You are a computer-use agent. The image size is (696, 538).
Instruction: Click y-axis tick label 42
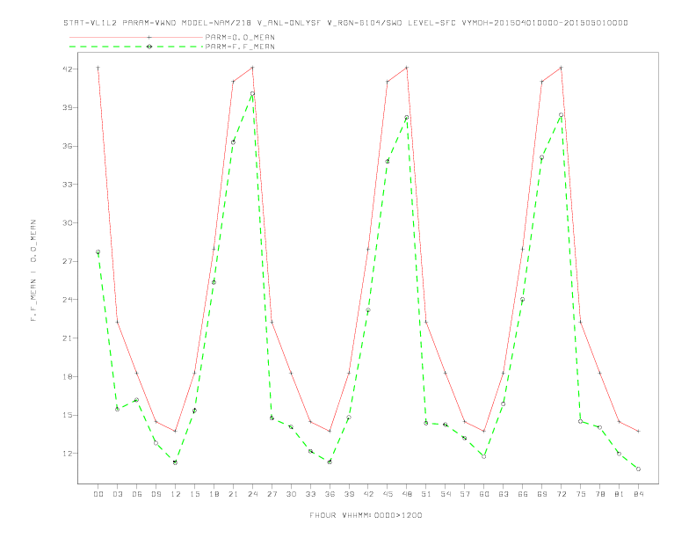click(68, 69)
